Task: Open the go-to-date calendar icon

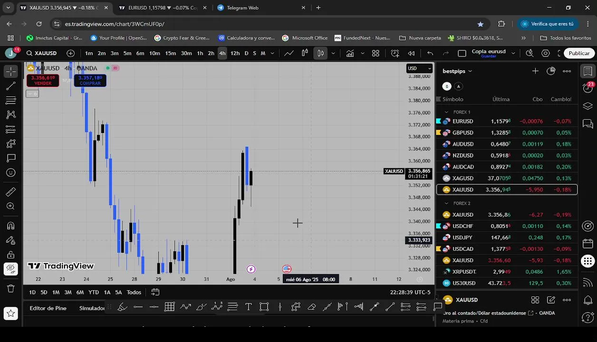Action: point(155,292)
